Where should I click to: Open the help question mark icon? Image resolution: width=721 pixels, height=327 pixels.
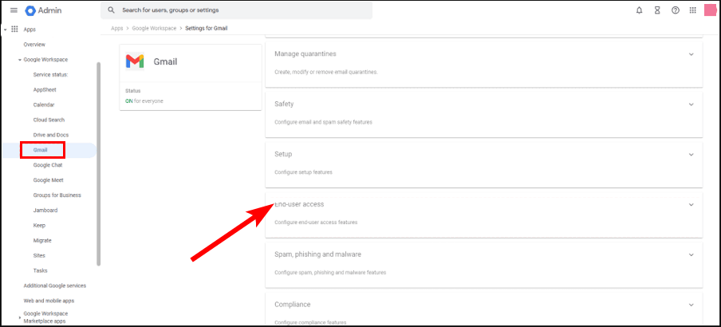(x=675, y=10)
